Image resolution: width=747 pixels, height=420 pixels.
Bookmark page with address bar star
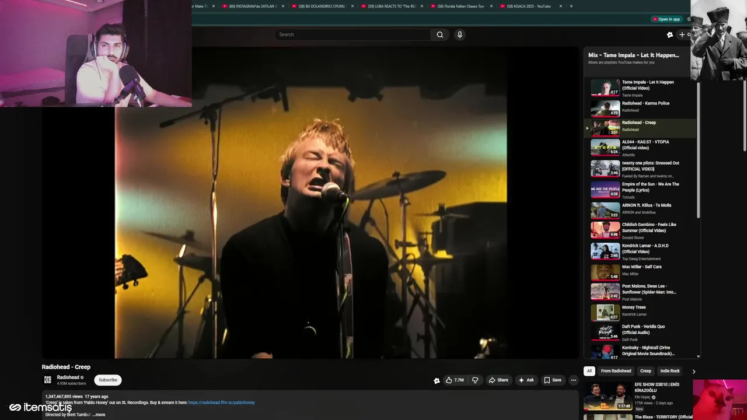pyautogui.click(x=689, y=19)
